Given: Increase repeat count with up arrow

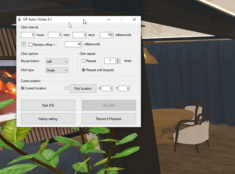Looking at the screenshot, I should pyautogui.click(x=118, y=60).
